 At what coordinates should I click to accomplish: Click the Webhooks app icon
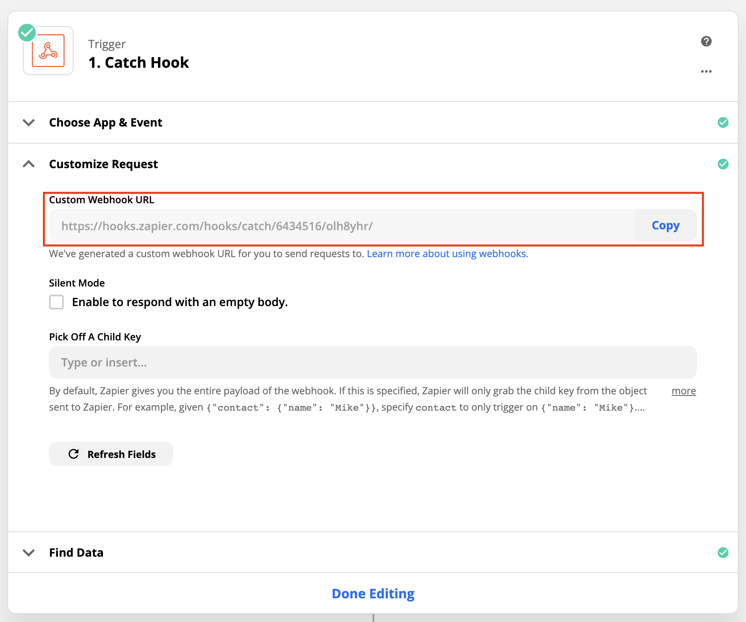pos(48,51)
